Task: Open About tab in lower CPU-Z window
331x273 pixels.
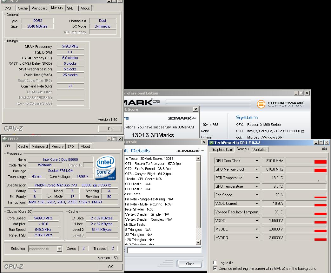Action: click(x=85, y=146)
